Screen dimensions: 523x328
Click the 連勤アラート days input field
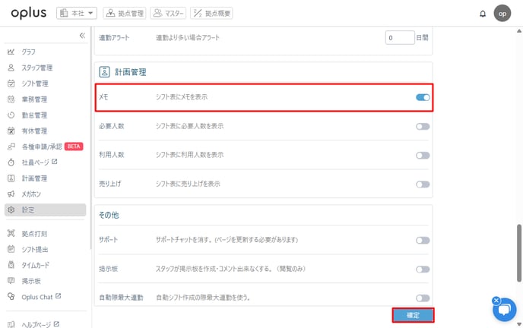click(399, 37)
